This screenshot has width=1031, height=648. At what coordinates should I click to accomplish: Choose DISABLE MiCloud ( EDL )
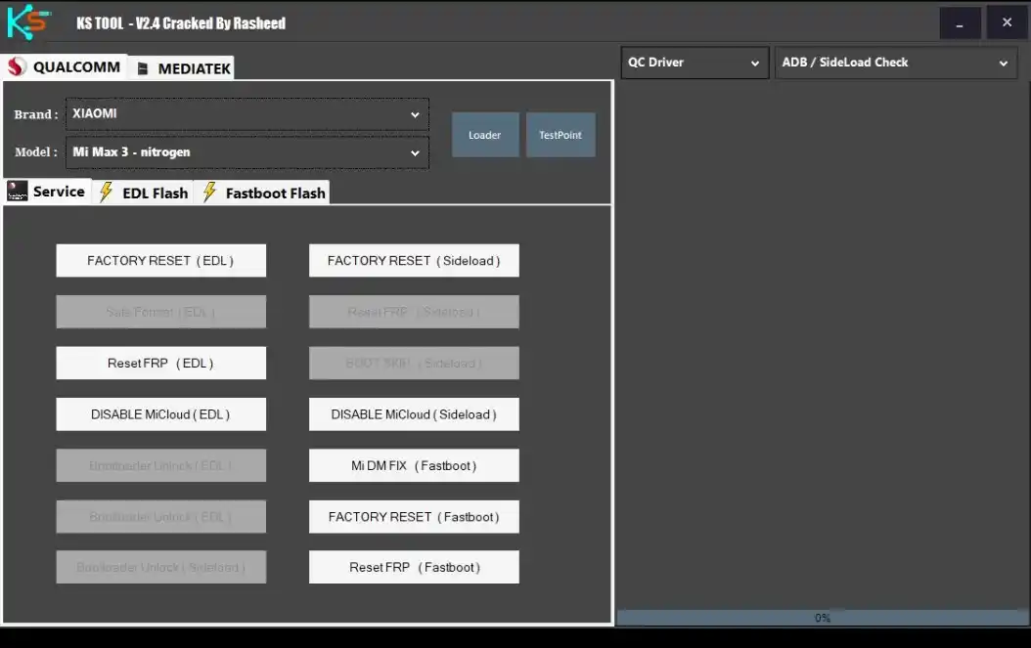tap(161, 414)
